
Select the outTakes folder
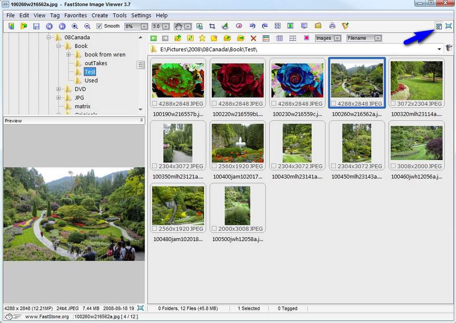coord(96,63)
